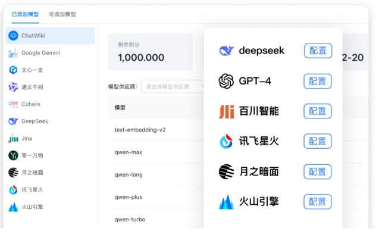
Task: Click the 零一万物 sidebar icon
Action: tap(13, 155)
